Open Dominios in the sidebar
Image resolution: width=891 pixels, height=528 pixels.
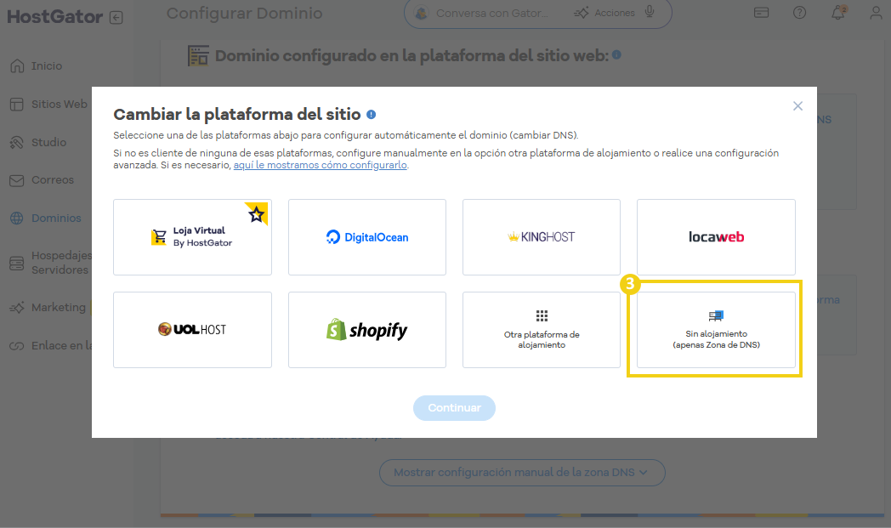(56, 219)
